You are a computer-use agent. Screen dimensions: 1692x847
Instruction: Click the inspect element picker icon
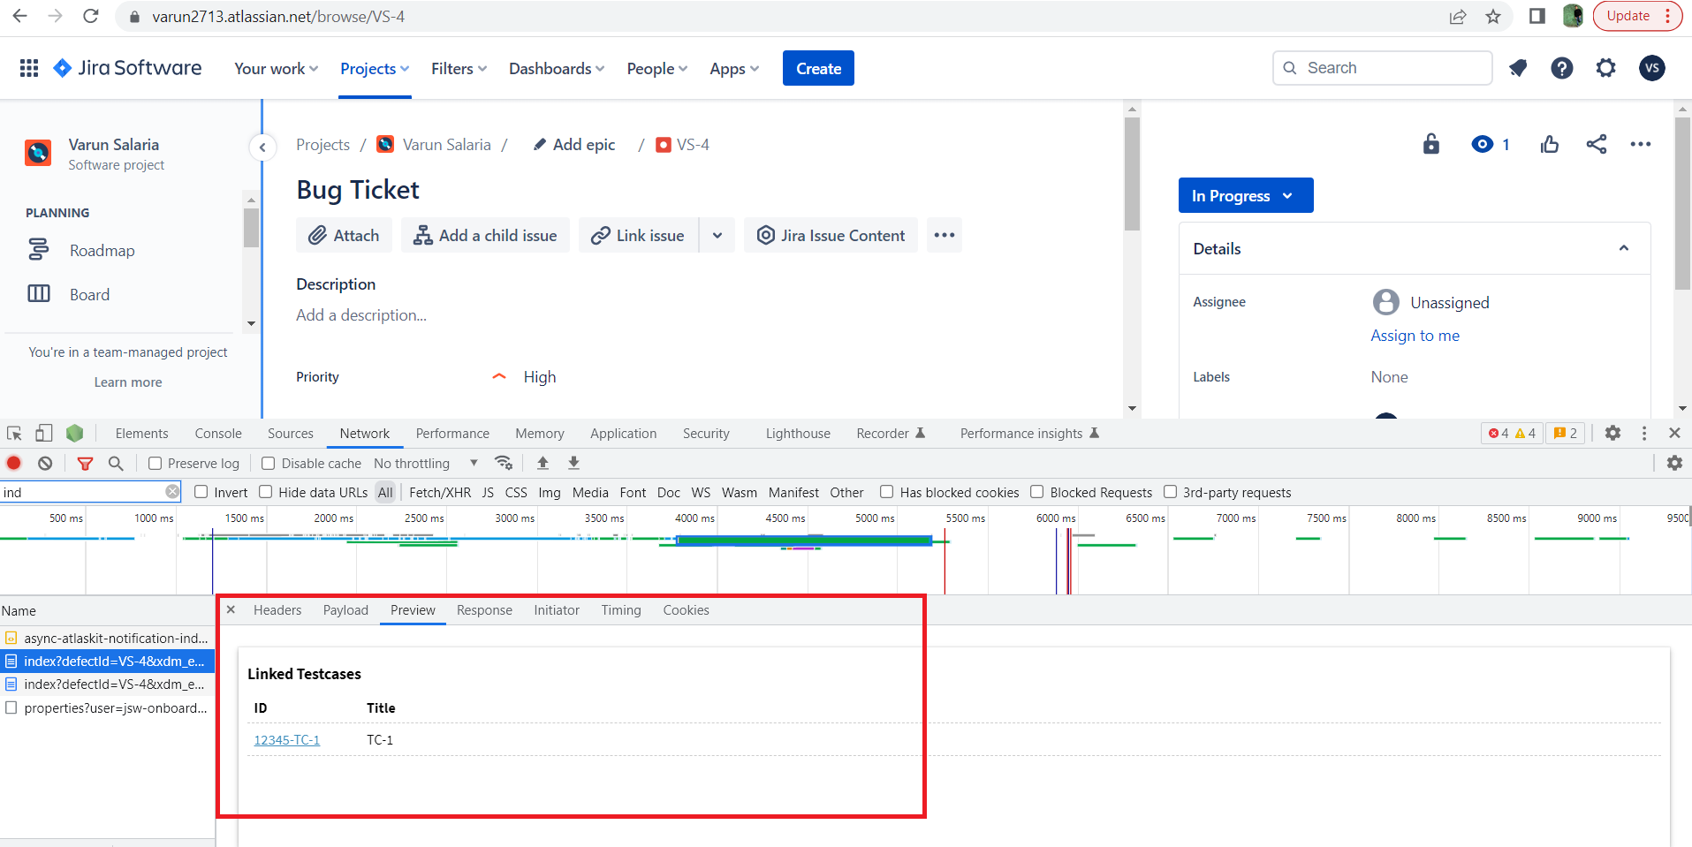tap(14, 433)
